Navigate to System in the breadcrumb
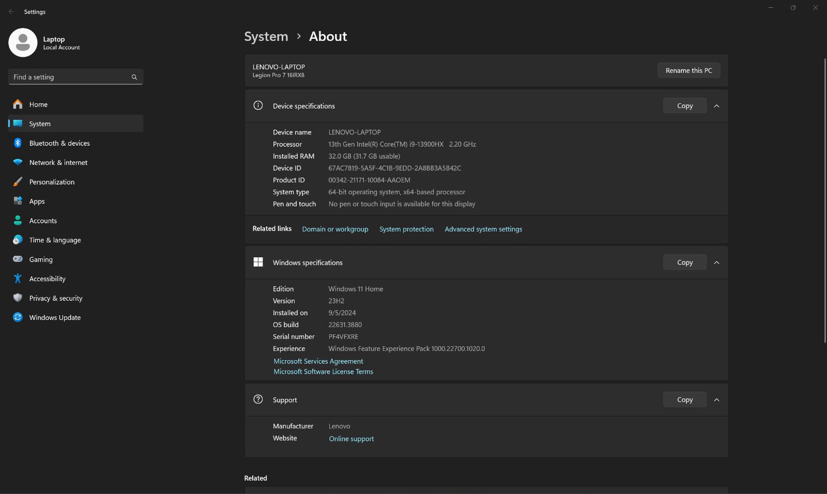 [x=266, y=37]
